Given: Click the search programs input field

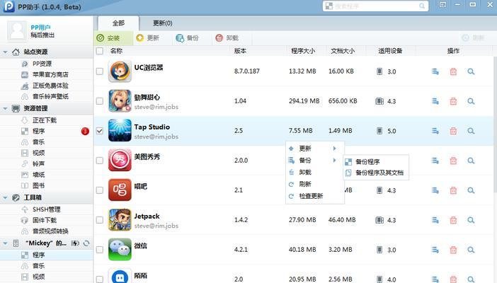Looking at the screenshot, I should (375, 6).
